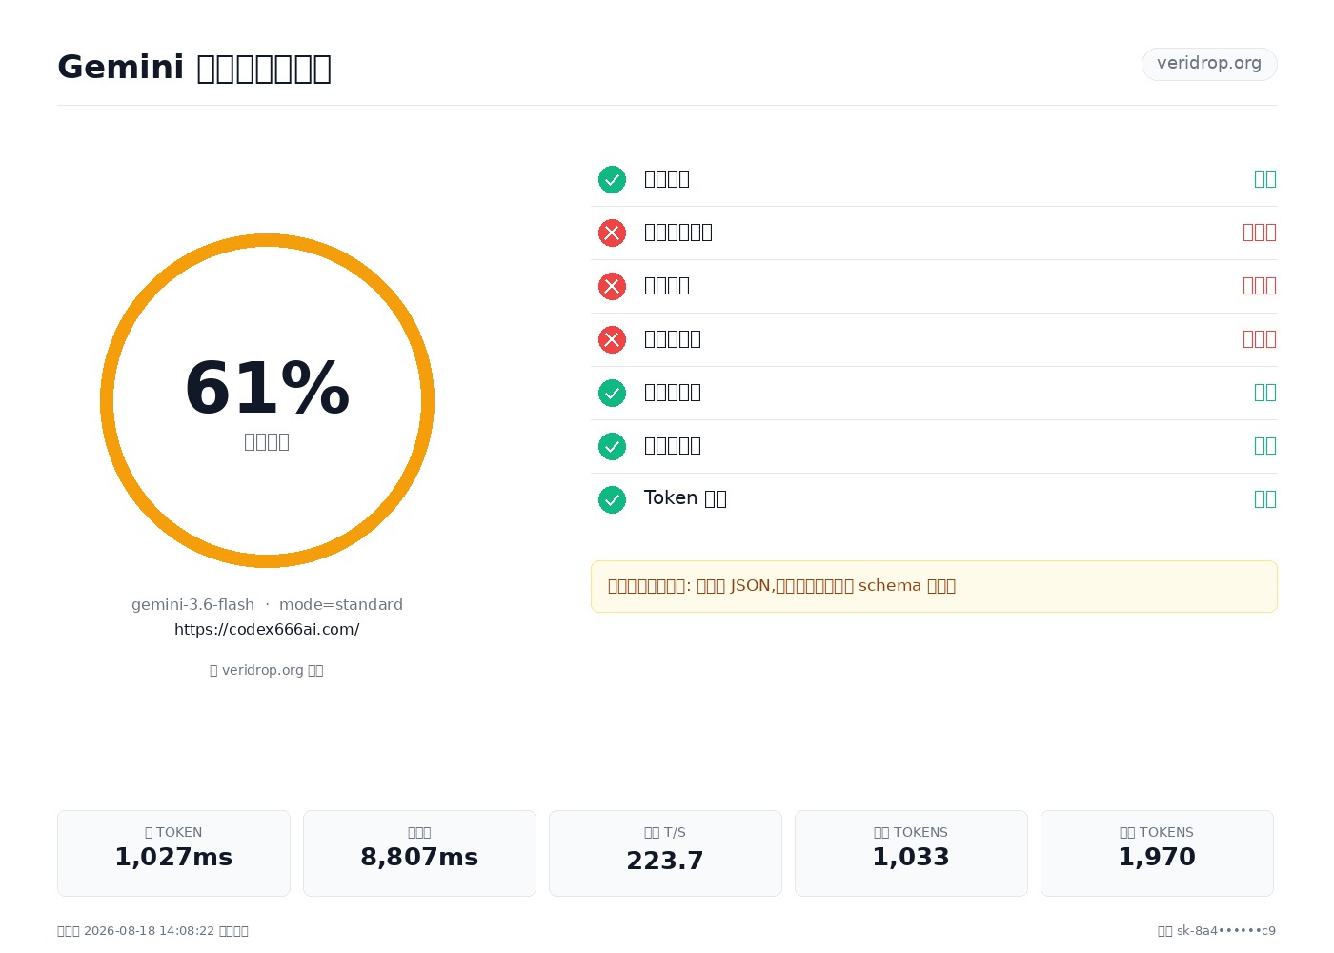The width and height of the screenshot is (1334, 953).
Task: Click the veridrop.org footnote under the URL
Action: [x=267, y=670]
